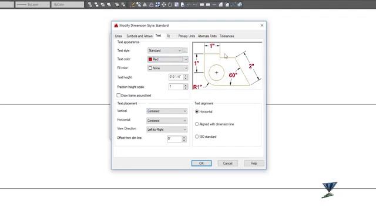This screenshot has width=376, height=211.
Task: Select the Copy tool in toolbar
Action: coord(139,5)
